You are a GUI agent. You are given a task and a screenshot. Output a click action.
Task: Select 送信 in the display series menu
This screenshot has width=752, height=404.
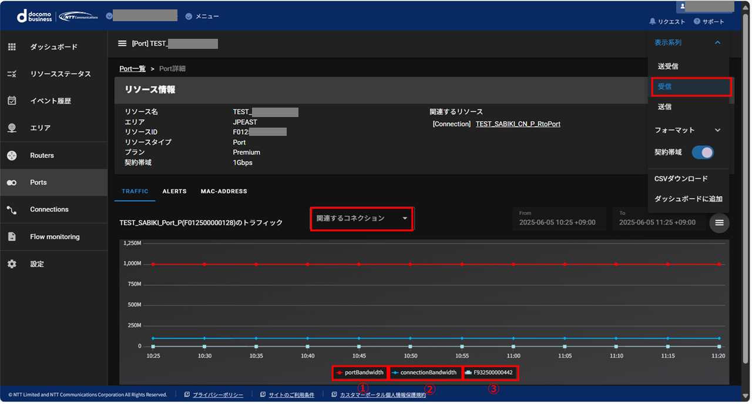pos(664,107)
